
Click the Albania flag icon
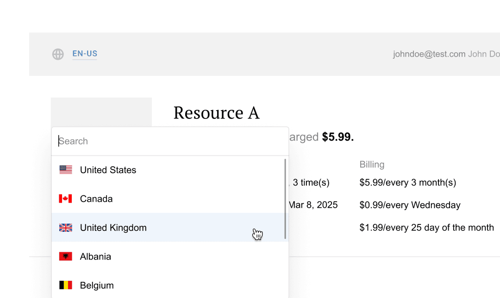click(x=66, y=256)
